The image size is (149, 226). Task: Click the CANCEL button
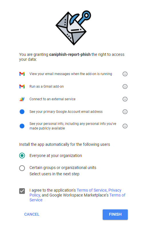coord(32,215)
